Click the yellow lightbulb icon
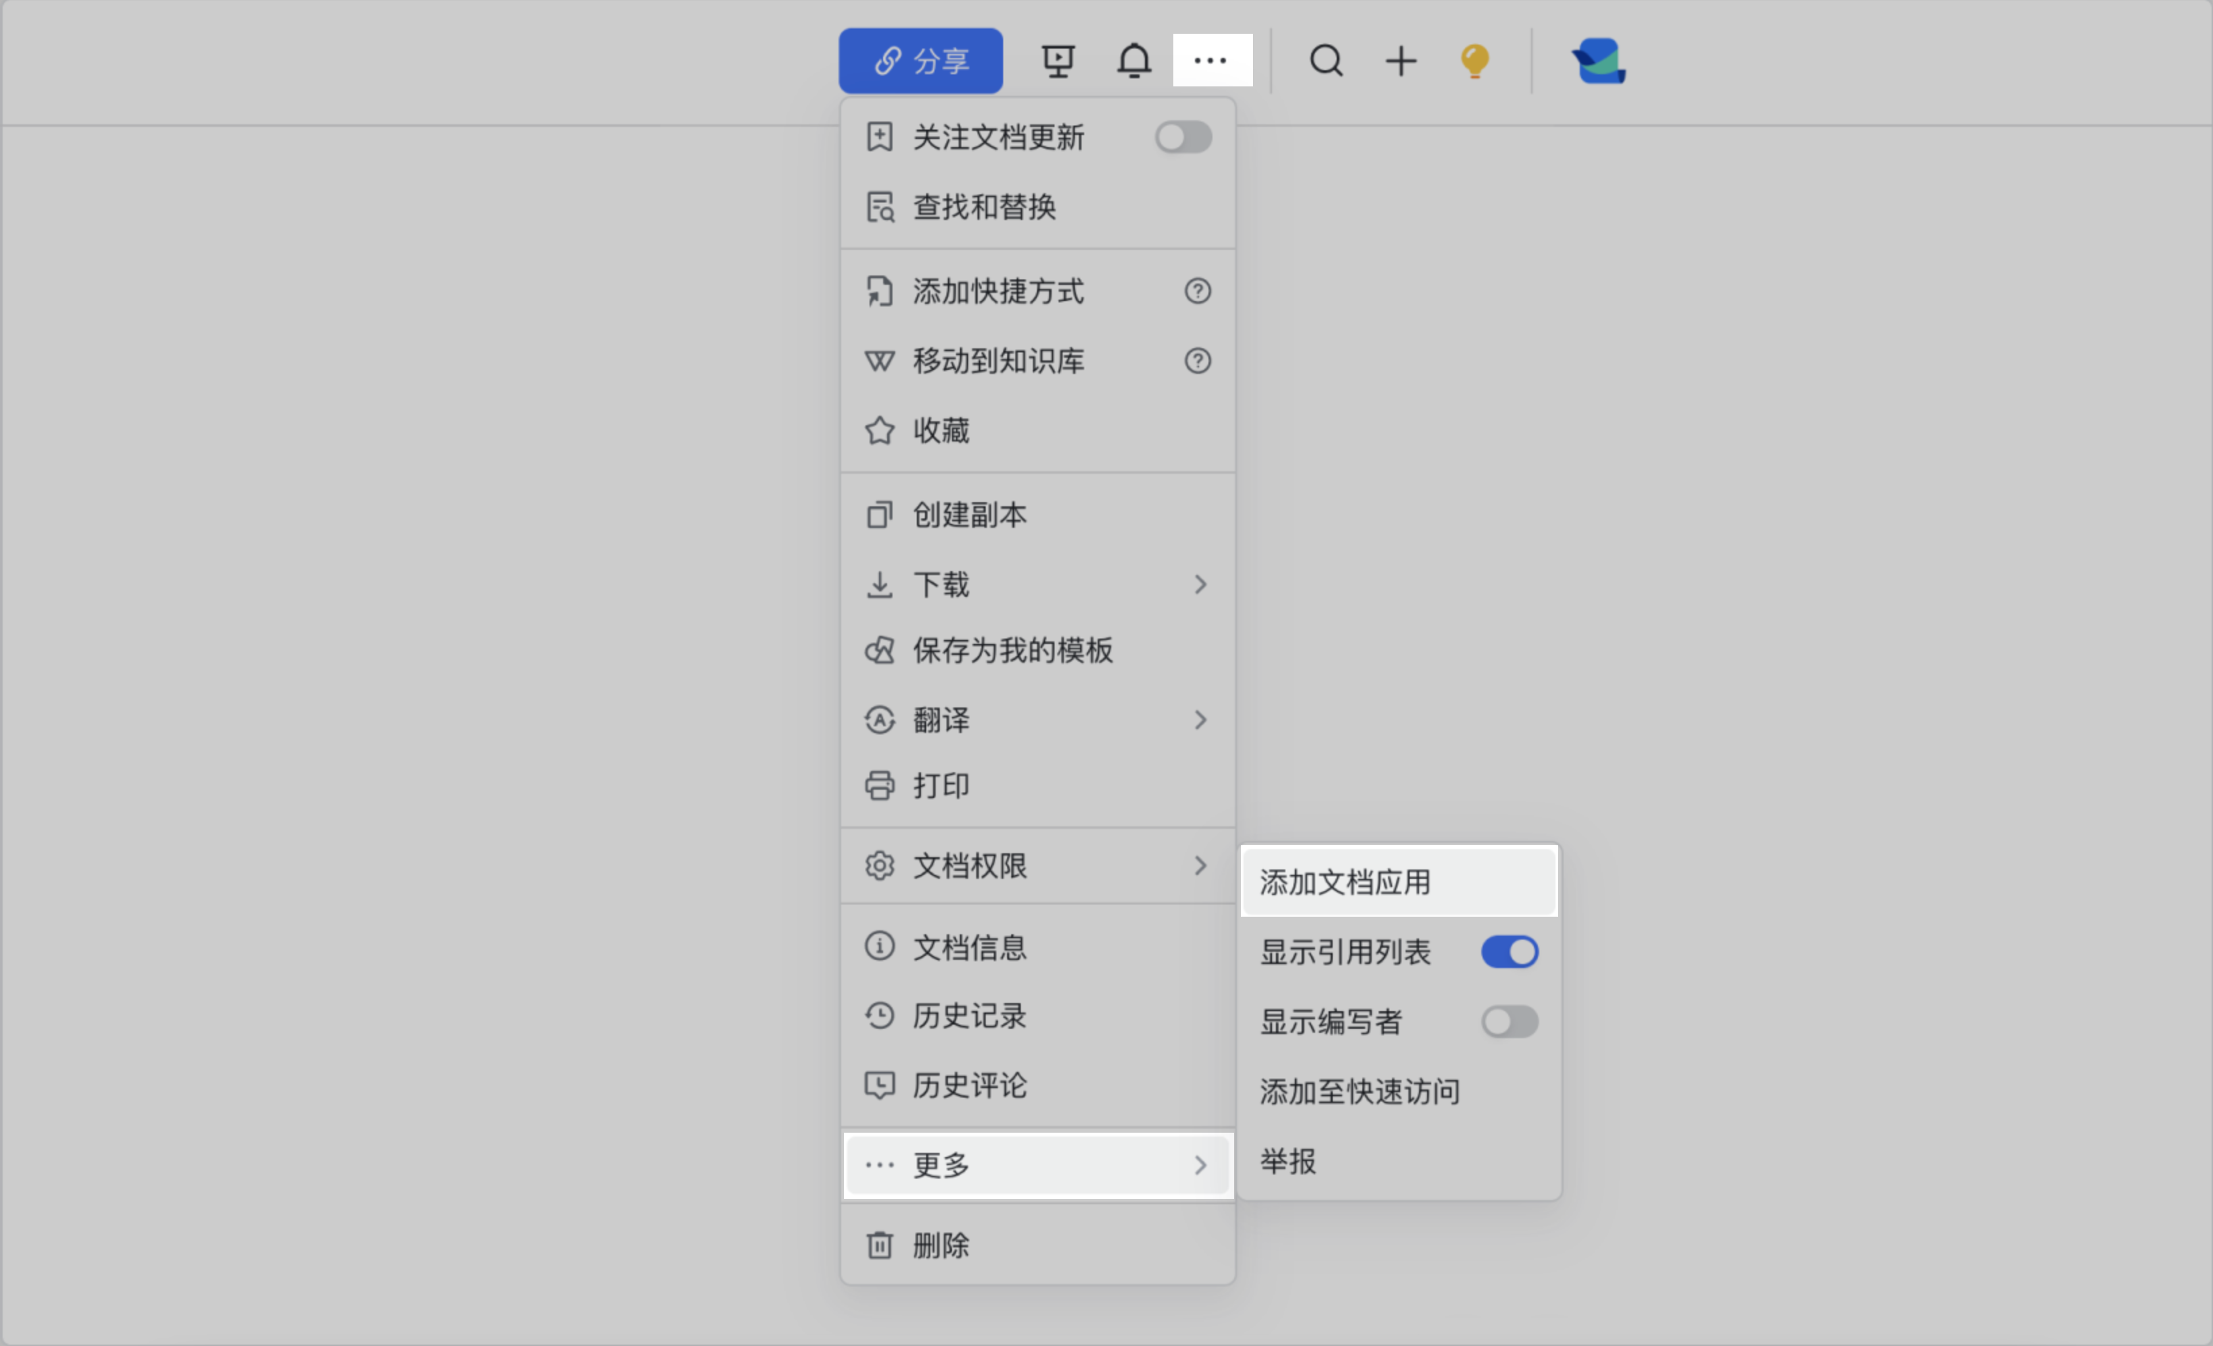2213x1346 pixels. coord(1474,61)
